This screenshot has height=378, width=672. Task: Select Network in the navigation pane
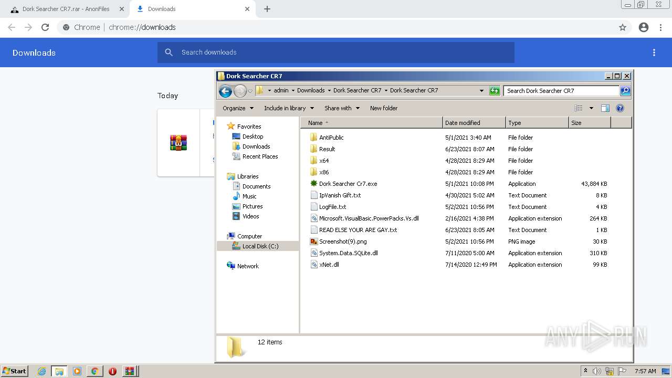point(248,266)
